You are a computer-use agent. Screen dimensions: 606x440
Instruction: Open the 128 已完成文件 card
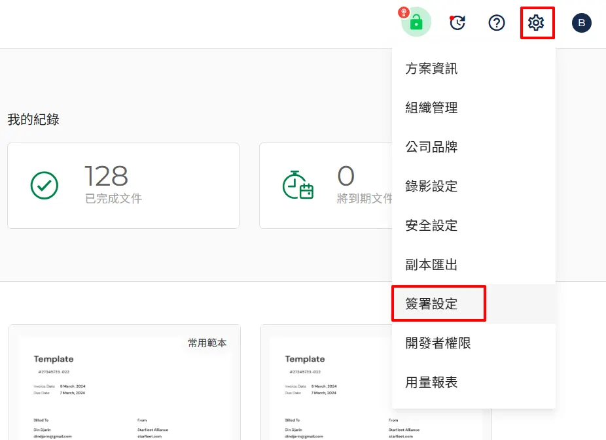123,186
